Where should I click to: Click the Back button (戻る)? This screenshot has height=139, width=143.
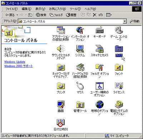coord(10,15)
